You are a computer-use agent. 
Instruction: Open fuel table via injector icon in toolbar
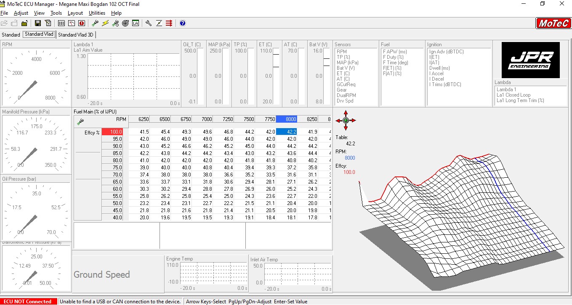pyautogui.click(x=96, y=23)
